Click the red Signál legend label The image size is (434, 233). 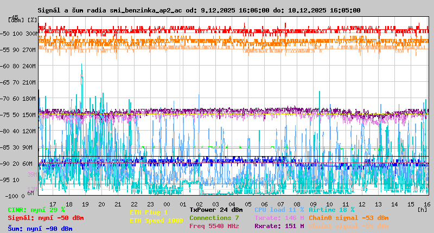46,218
